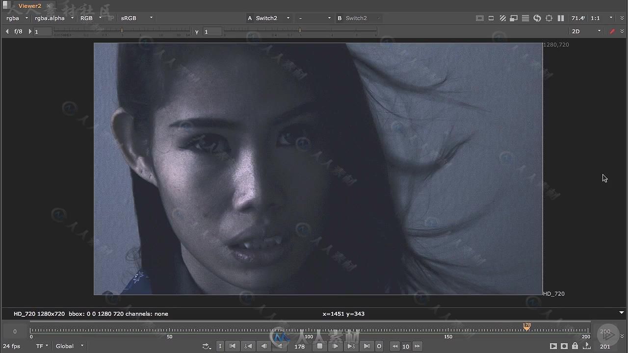The width and height of the screenshot is (628, 353).
Task: Click the current frame field 178
Action: pos(299,346)
